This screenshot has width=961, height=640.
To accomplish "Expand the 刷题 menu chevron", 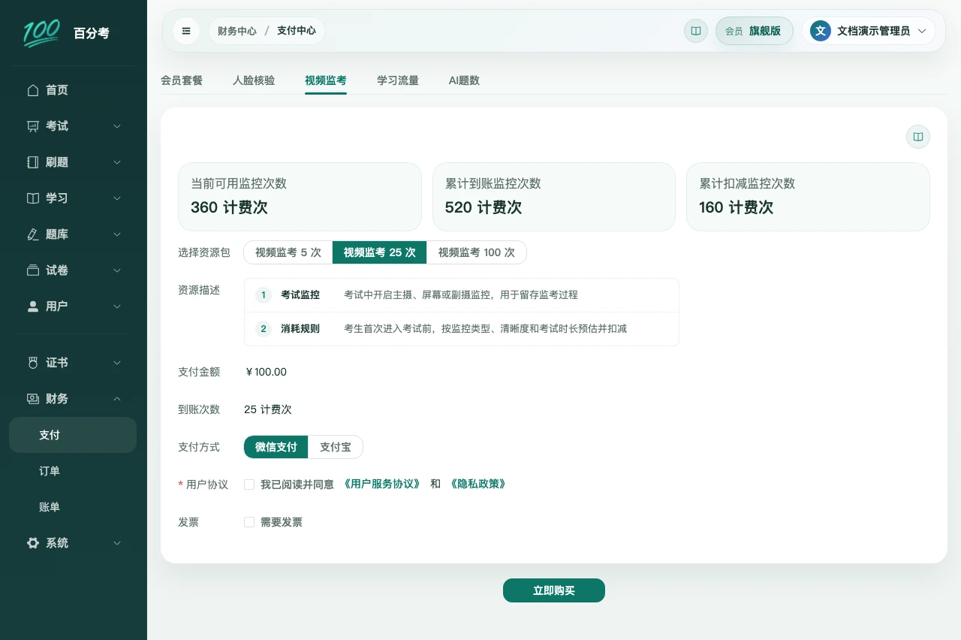I will point(117,162).
